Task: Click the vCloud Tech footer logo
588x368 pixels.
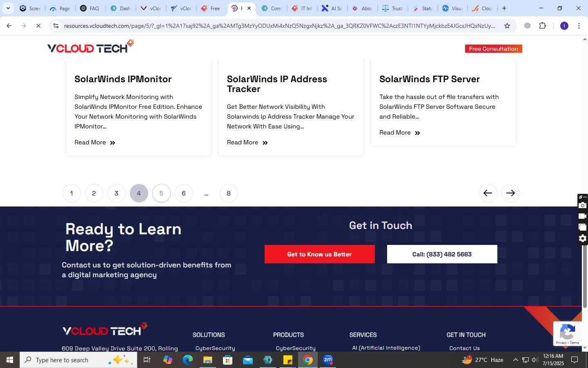Action: 105,330
